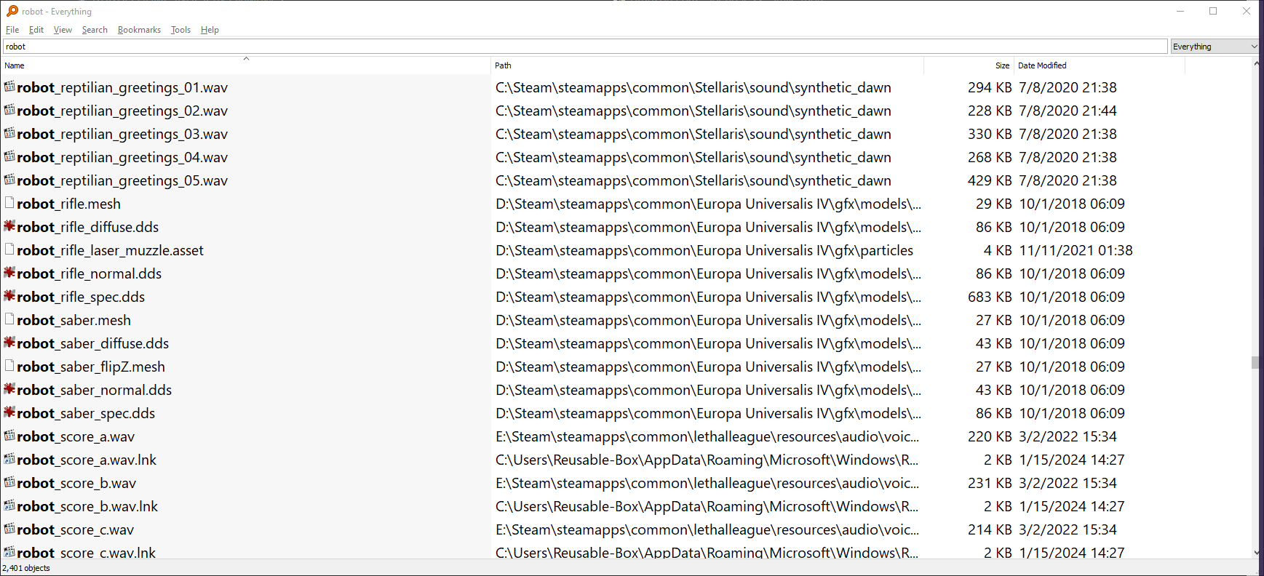Click the Everything app icon in the title bar
Screen dimensions: 1264x576
click(12, 11)
